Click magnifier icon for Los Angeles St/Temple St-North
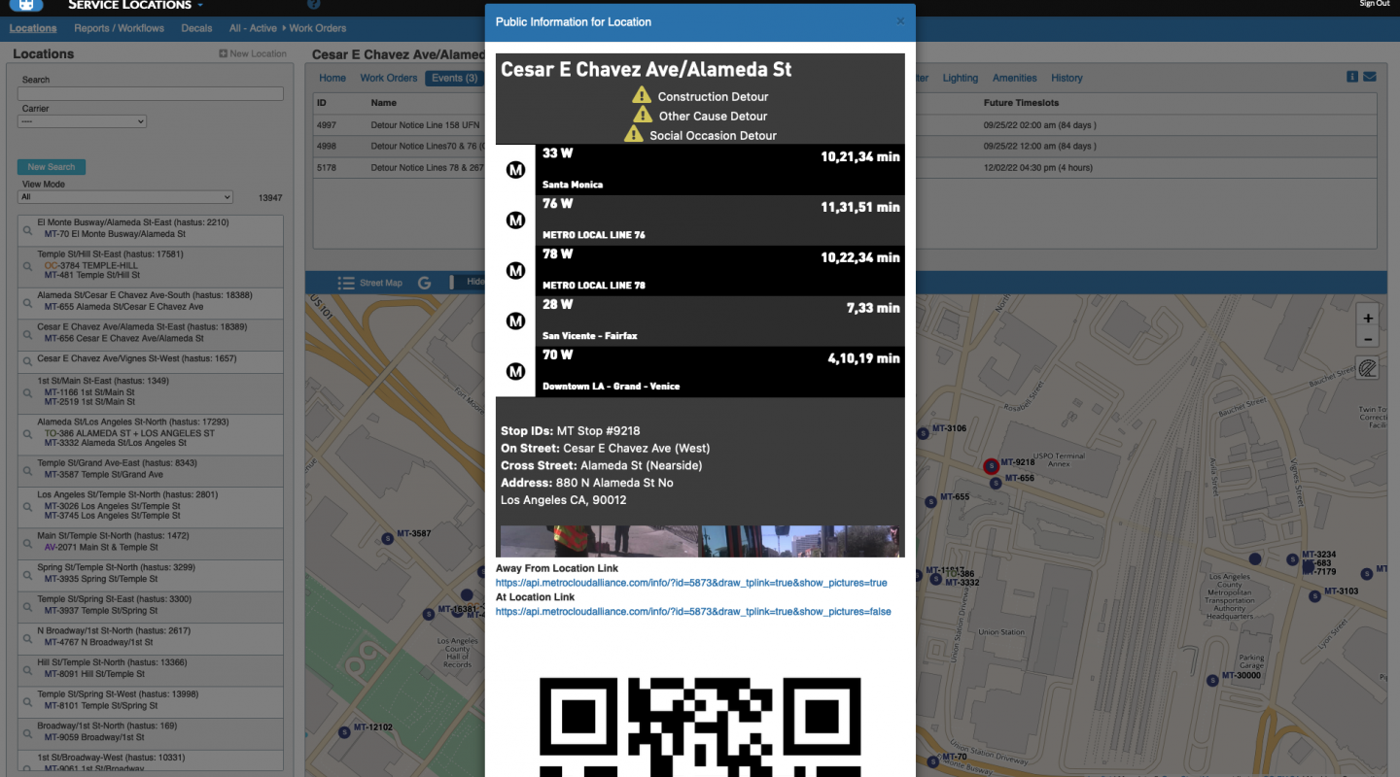The image size is (1400, 777). click(x=27, y=506)
